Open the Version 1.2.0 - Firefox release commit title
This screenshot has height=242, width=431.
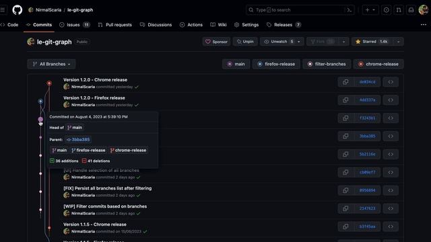pyautogui.click(x=94, y=98)
